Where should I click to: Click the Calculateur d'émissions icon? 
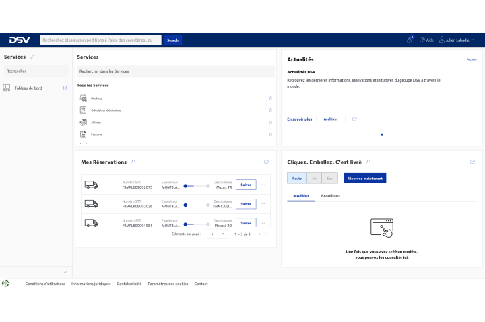click(84, 110)
